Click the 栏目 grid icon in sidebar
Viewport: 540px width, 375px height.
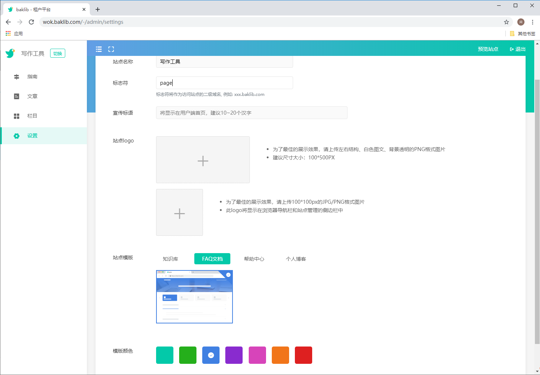[17, 116]
